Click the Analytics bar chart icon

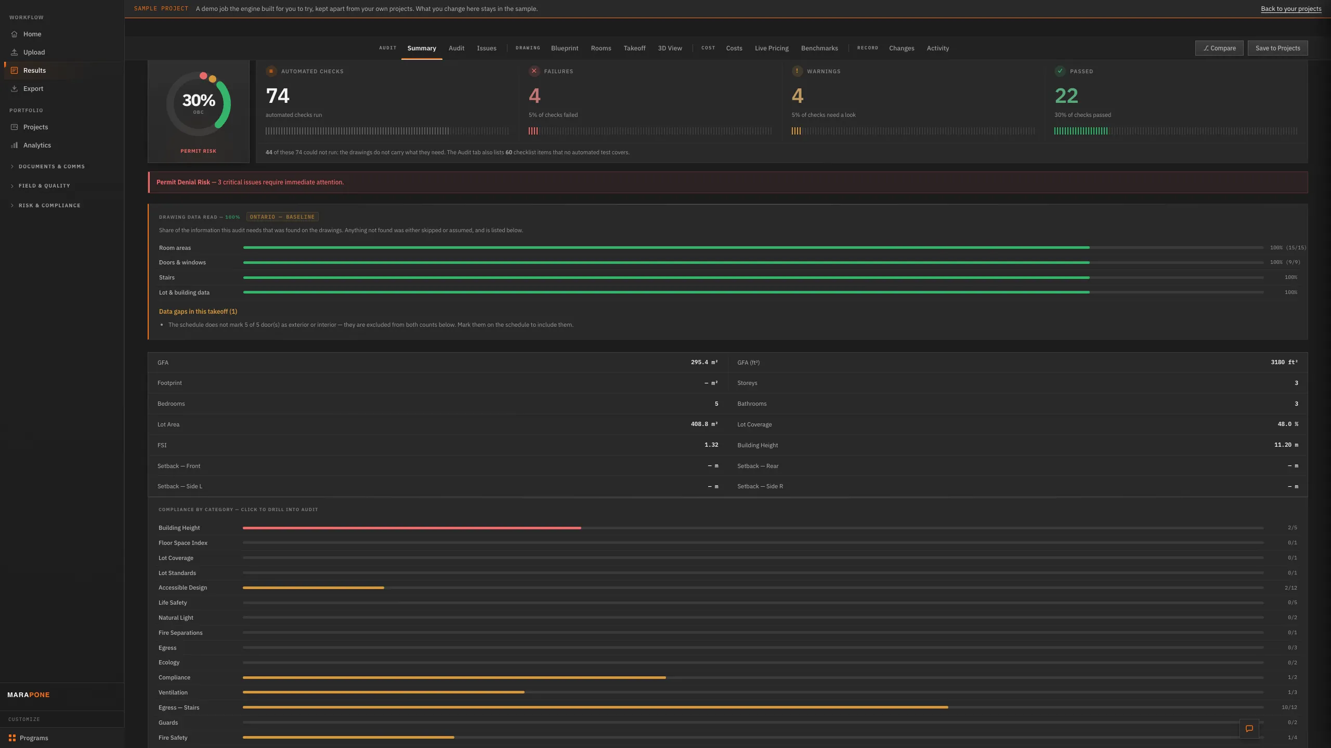click(x=14, y=145)
